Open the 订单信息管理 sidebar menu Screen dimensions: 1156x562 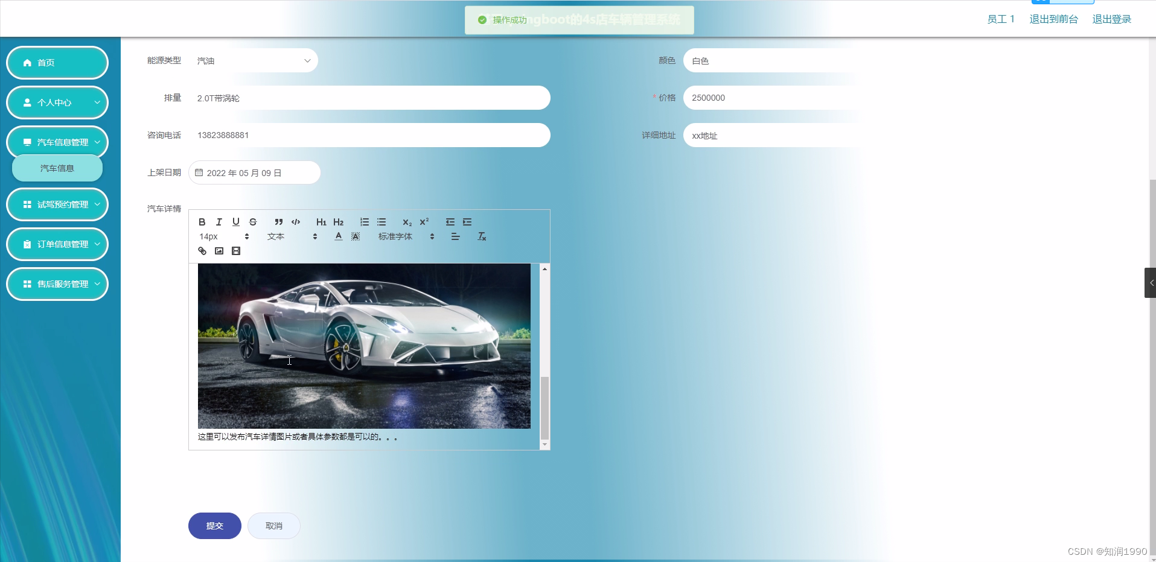57,244
